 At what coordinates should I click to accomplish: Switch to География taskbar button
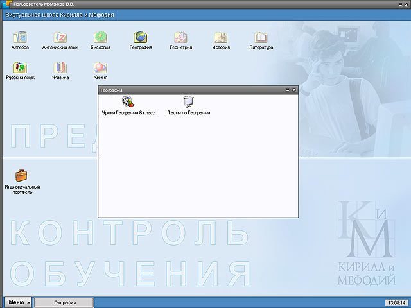coord(64,302)
